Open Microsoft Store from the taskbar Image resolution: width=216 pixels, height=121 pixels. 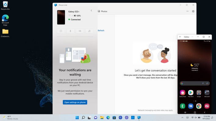pyautogui.click(x=114, y=118)
